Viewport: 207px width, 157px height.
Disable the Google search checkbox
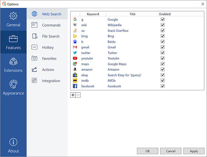coord(162,20)
